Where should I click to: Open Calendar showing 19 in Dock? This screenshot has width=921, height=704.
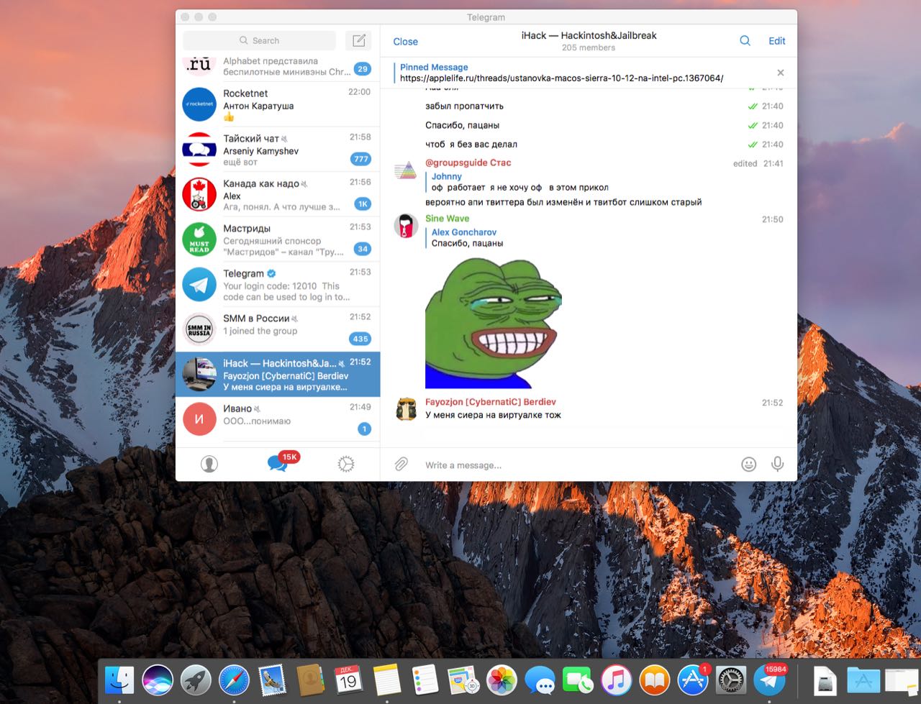tap(349, 680)
